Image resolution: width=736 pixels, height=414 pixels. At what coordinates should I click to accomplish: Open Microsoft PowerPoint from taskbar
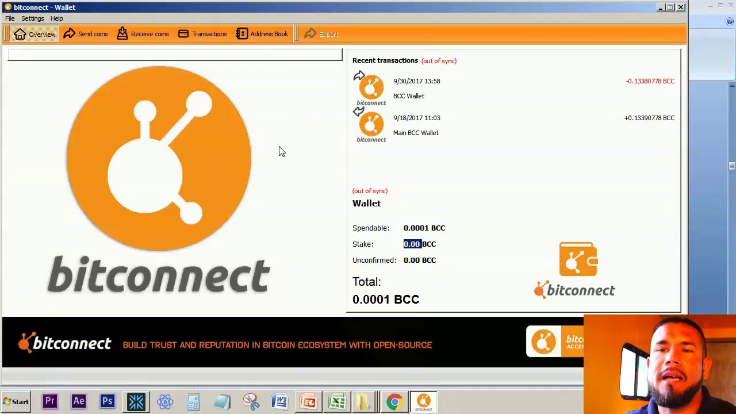click(x=309, y=401)
